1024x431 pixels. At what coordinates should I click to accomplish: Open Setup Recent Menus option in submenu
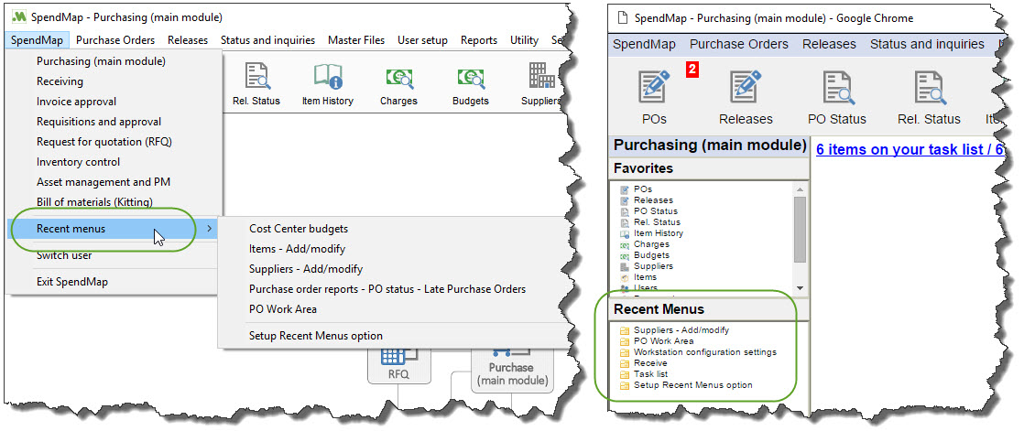pyautogui.click(x=315, y=336)
